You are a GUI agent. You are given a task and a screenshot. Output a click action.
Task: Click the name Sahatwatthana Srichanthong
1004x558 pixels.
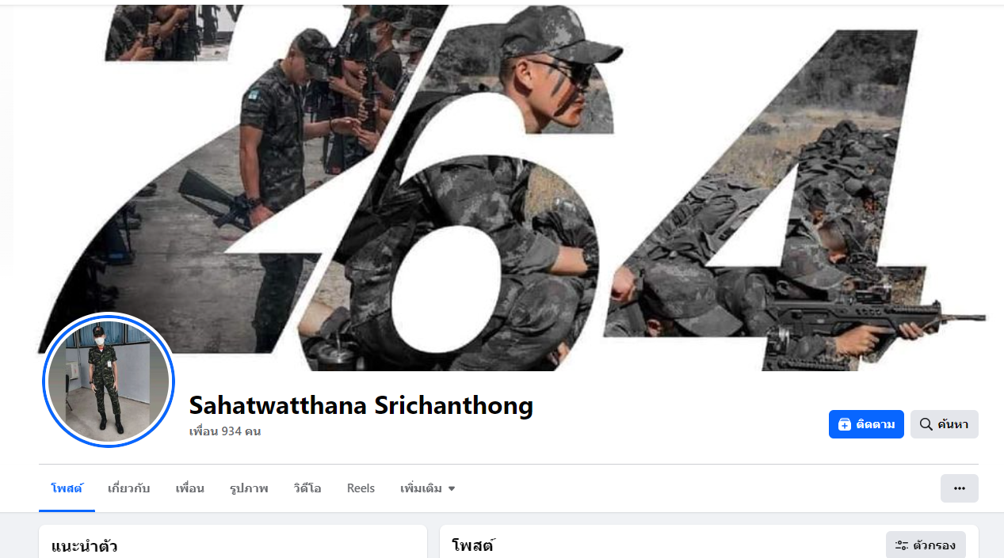[361, 405]
